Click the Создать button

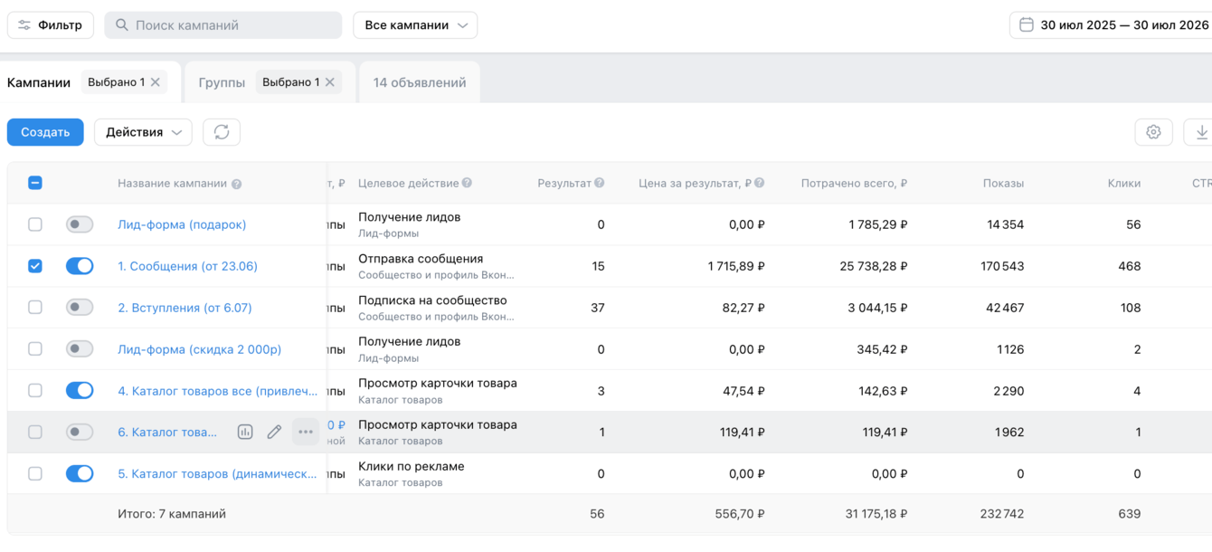(45, 132)
